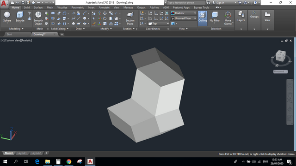Screen dimensions: 296x166
Task: Open the Windows notification center icon
Action: tap(290, 161)
